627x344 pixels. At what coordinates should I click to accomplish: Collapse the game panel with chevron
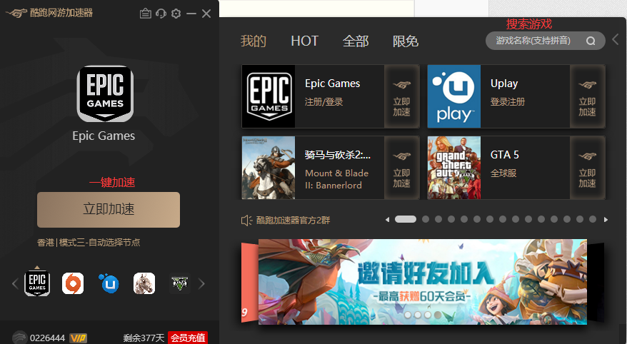[x=616, y=39]
